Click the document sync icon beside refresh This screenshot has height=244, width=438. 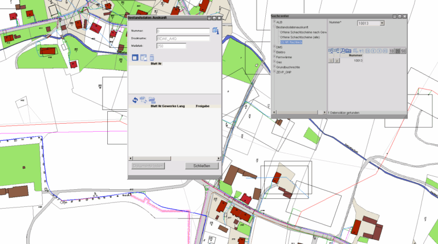click(x=143, y=100)
